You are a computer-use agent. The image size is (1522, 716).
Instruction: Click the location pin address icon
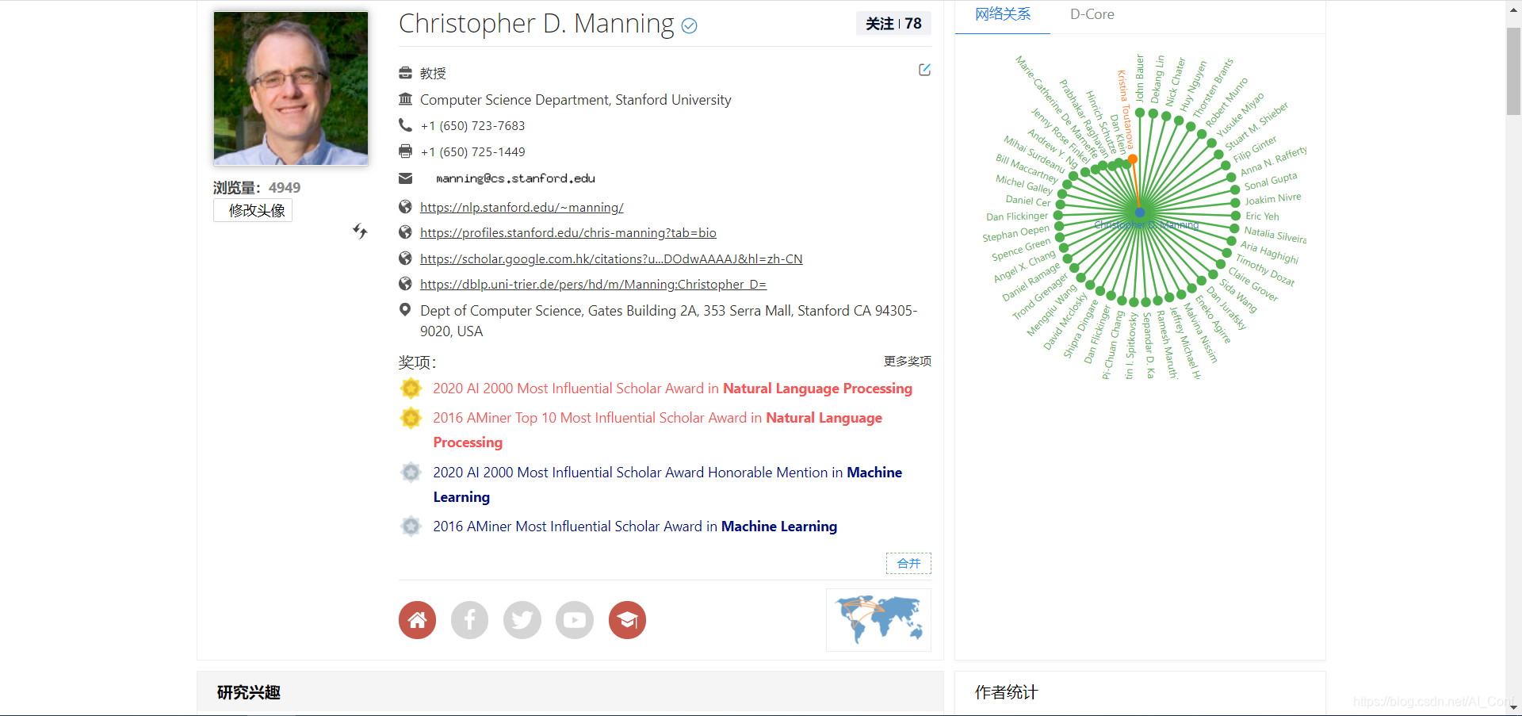405,310
